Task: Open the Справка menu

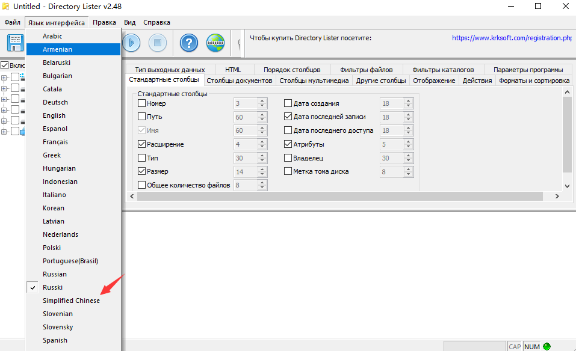Action: (156, 22)
